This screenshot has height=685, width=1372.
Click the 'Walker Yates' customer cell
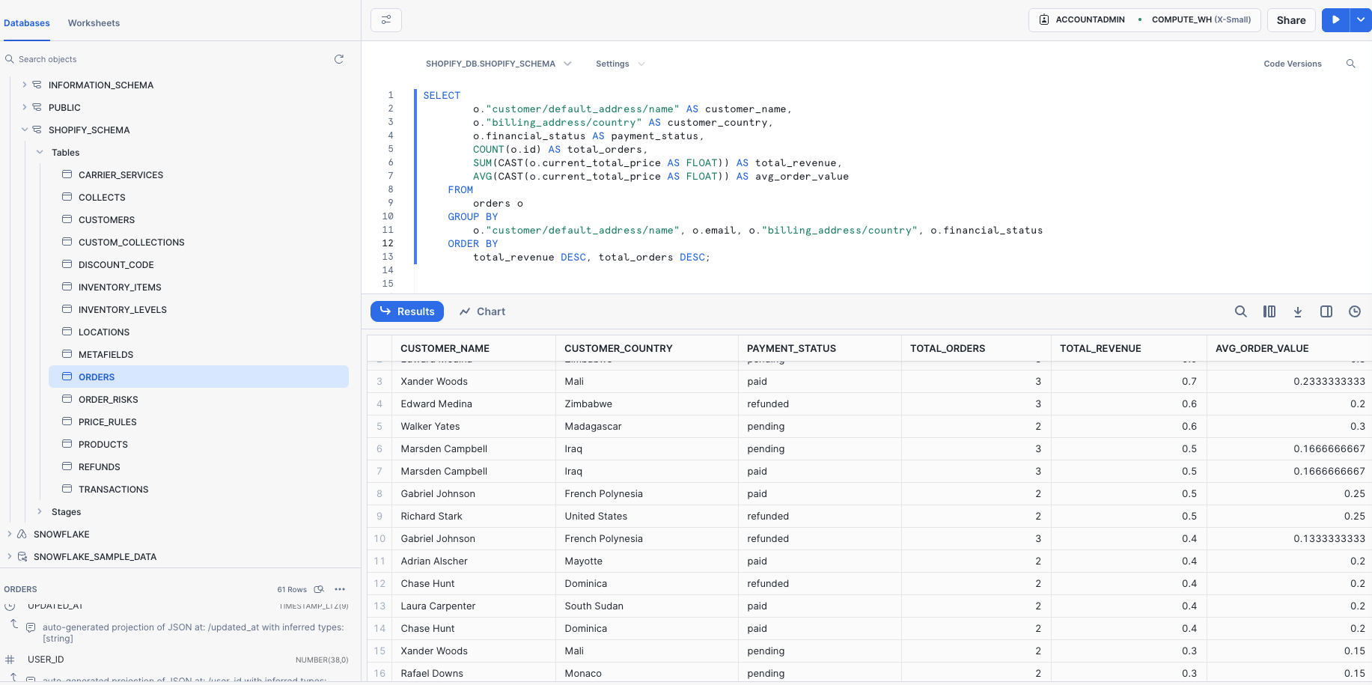pyautogui.click(x=473, y=426)
